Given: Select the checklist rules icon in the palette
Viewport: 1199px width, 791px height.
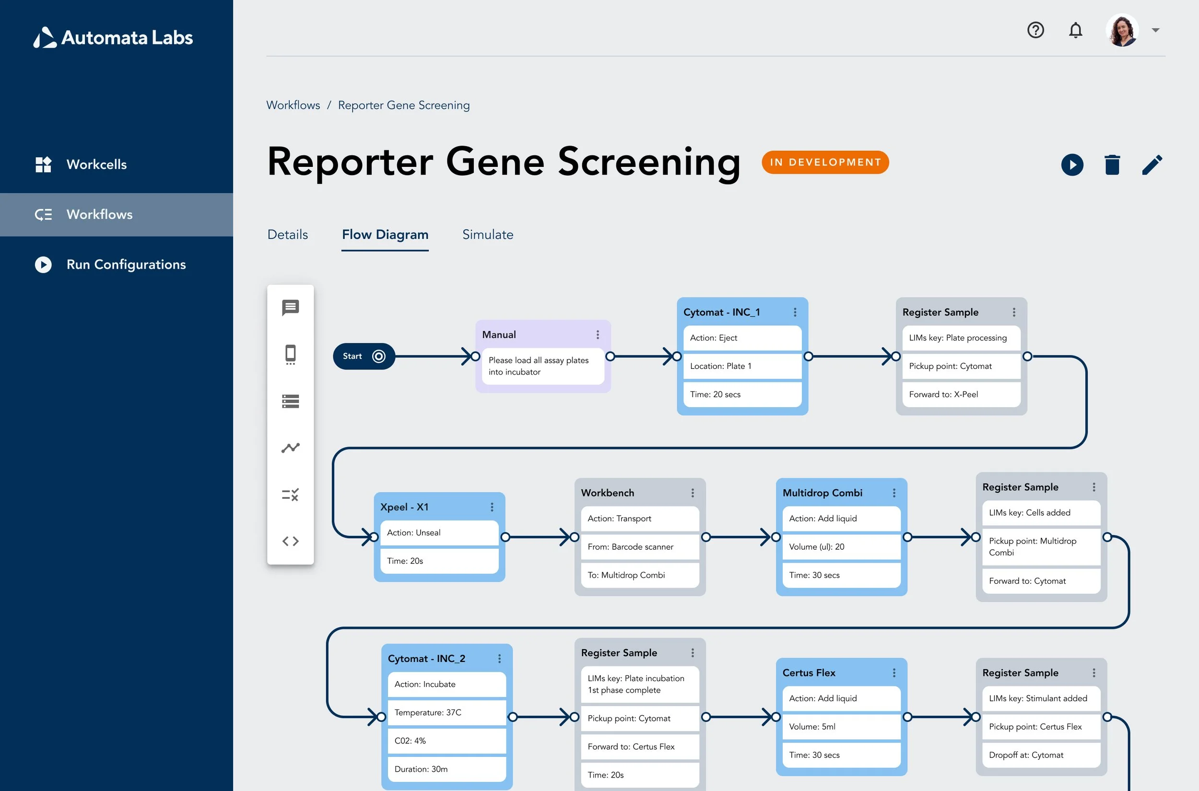Looking at the screenshot, I should pos(290,495).
